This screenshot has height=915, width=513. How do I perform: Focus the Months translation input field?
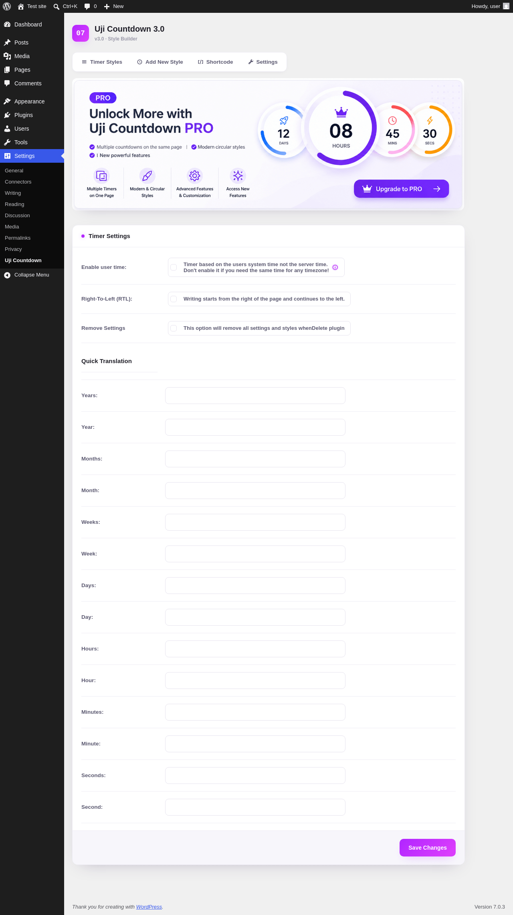pos(255,459)
